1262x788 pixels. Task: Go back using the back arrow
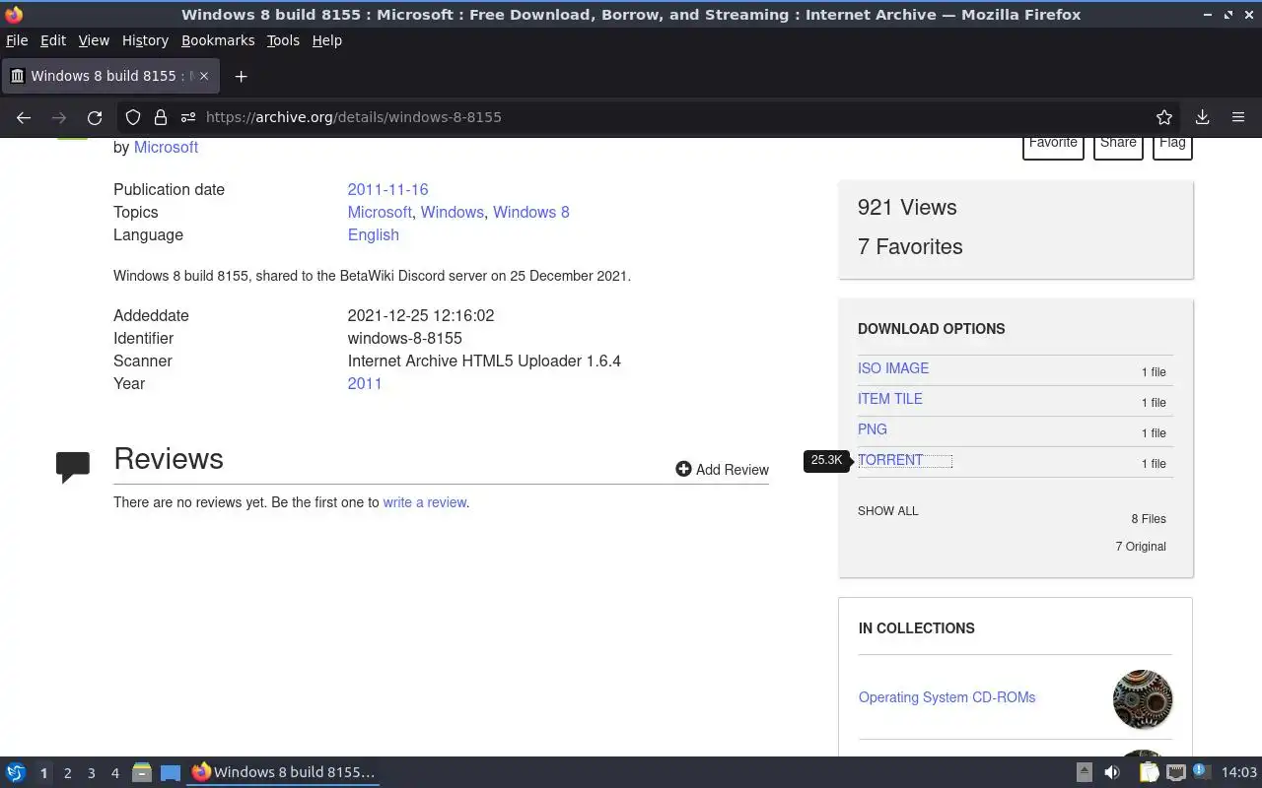point(24,117)
